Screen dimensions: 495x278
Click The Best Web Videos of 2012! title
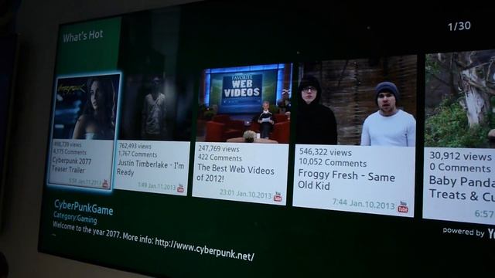[x=235, y=173]
